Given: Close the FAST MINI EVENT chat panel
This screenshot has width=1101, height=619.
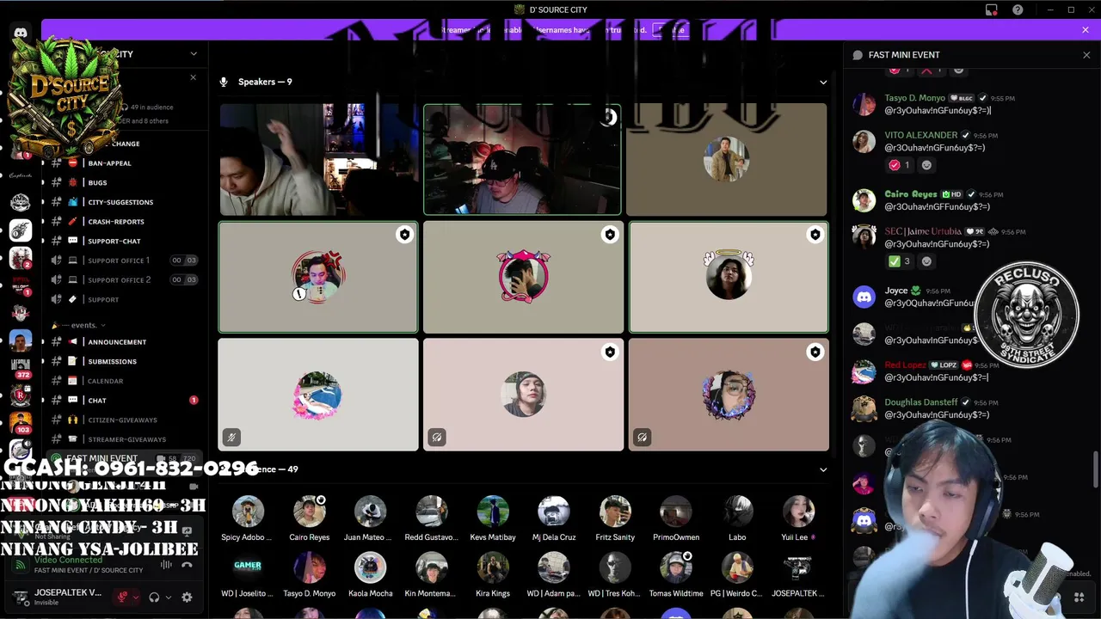Looking at the screenshot, I should coord(1086,55).
